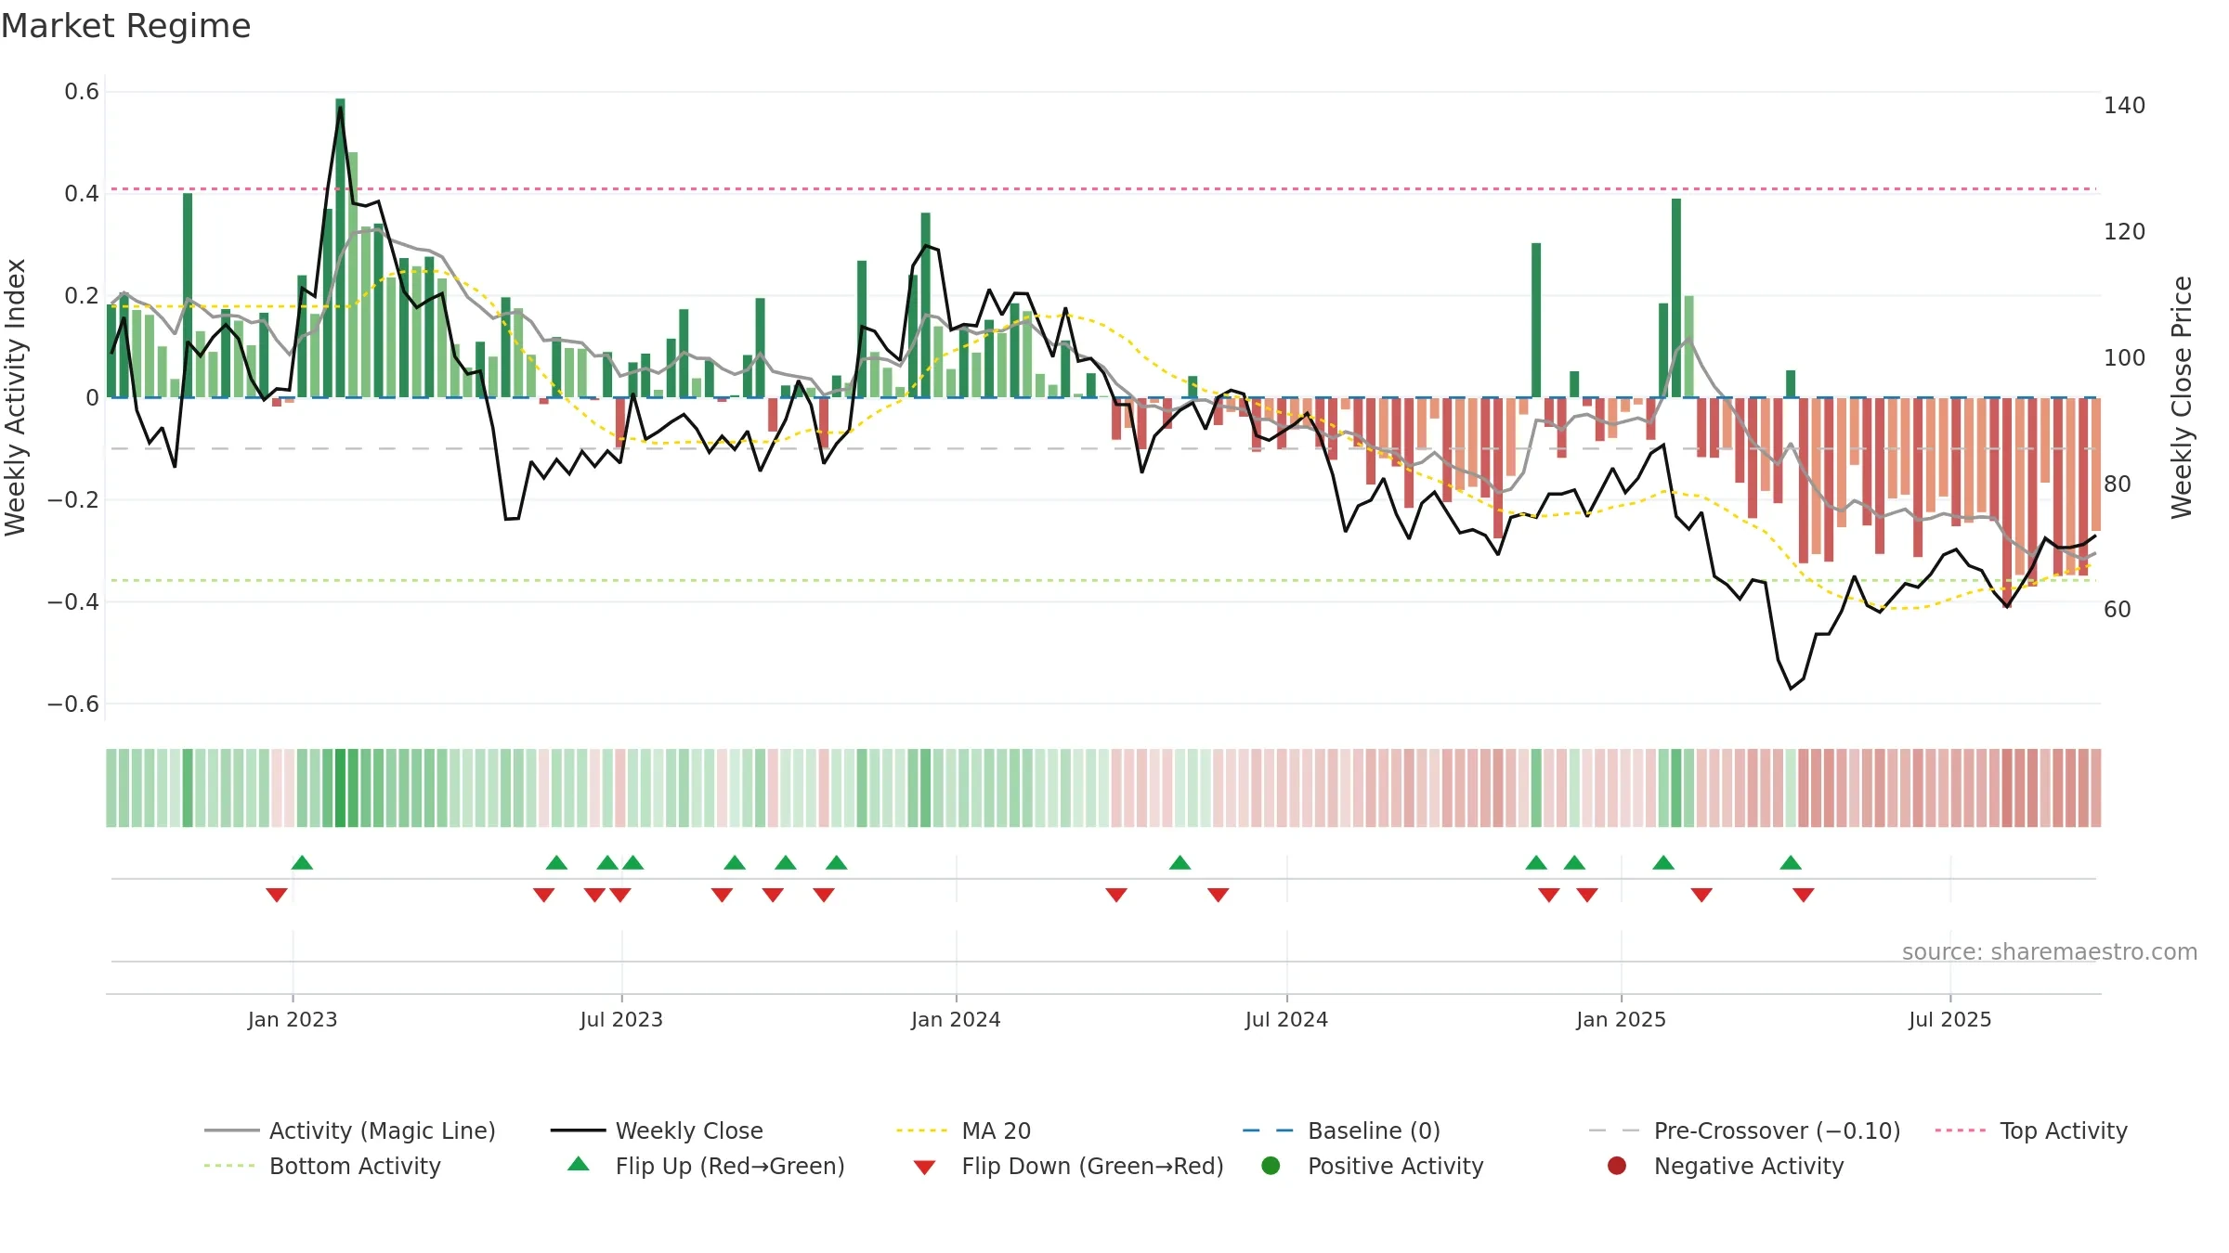Click the Jan 2025 x-axis label
Viewport: 2229px width, 1253px height.
1621,1019
